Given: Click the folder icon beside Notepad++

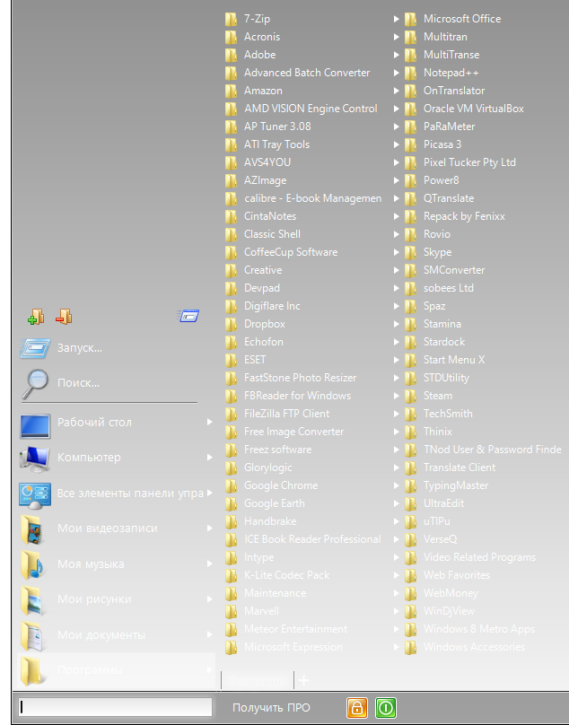Looking at the screenshot, I should pyautogui.click(x=410, y=73).
